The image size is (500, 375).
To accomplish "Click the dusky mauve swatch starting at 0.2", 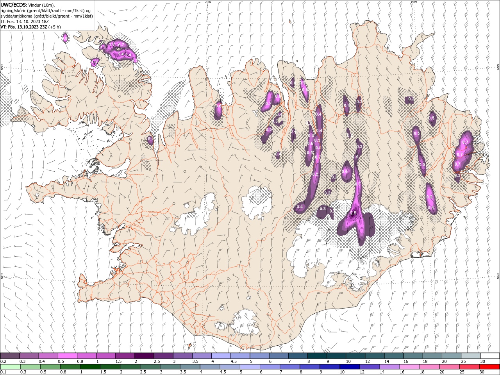I will pos(10,356).
